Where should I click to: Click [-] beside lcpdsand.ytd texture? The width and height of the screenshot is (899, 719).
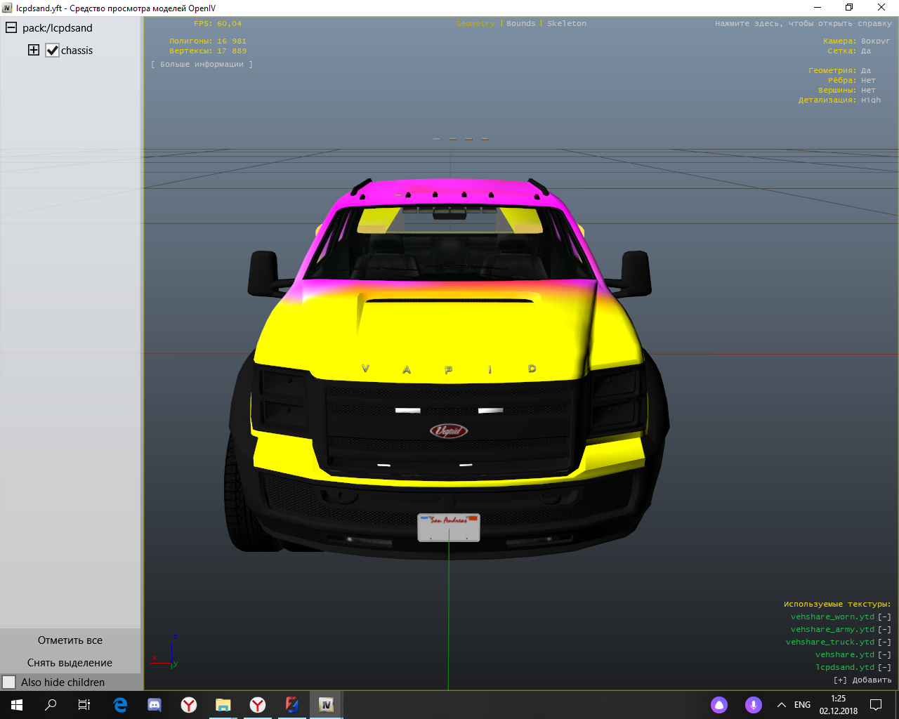tap(884, 668)
